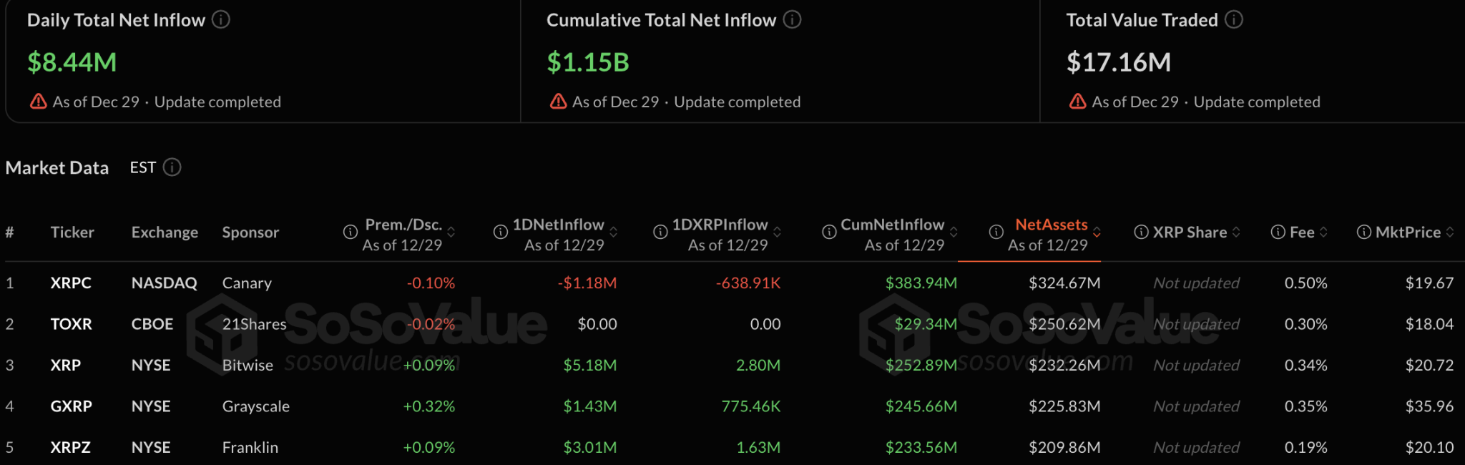
Task: Click the info icon on the Fee column
Action: click(1278, 232)
